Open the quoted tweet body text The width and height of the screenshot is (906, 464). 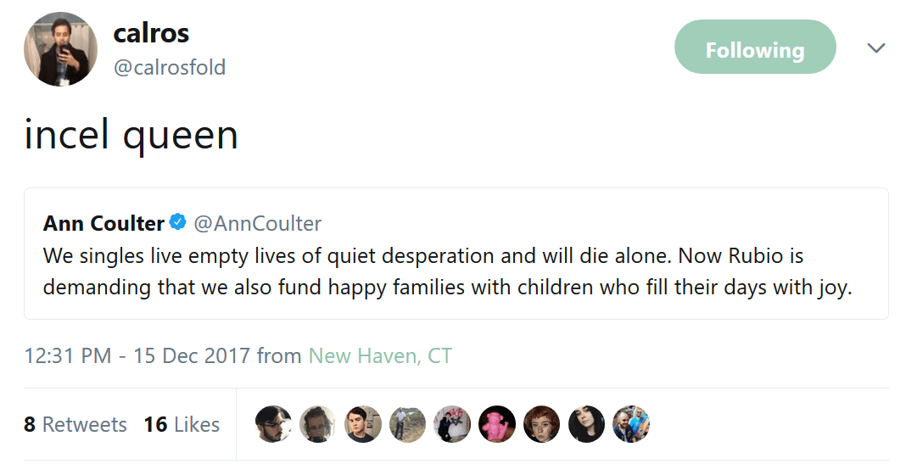click(x=447, y=271)
